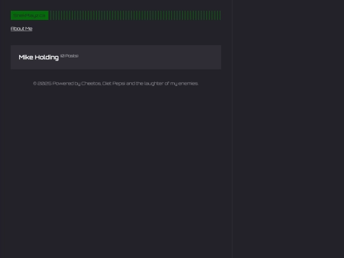
Task: Click the © 2025 Powered by Cheetos footer text
Action: (x=116, y=83)
